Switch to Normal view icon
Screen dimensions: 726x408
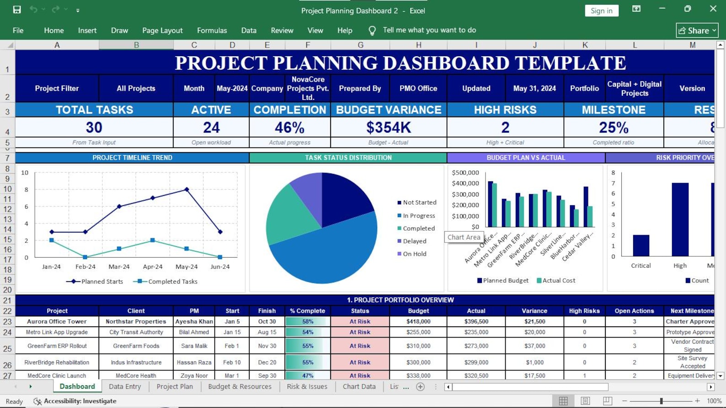pos(563,401)
